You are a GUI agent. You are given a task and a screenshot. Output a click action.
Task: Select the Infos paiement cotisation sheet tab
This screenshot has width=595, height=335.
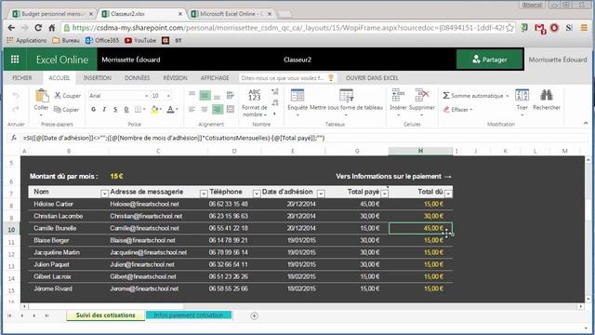[x=189, y=315]
